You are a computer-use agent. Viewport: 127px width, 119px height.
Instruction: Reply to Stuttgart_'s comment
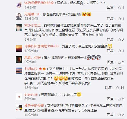[x=108, y=88]
